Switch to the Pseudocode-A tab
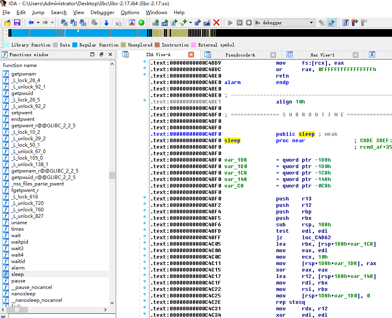Screen dimensions: 392x318 tap(240, 55)
